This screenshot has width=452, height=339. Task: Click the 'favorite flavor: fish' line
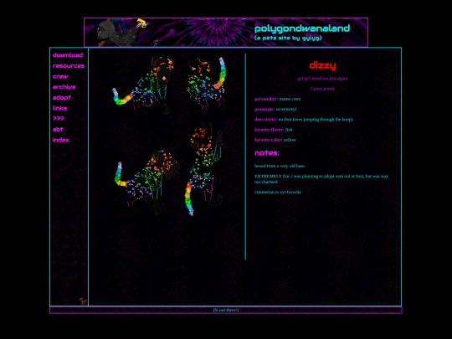[x=273, y=130]
